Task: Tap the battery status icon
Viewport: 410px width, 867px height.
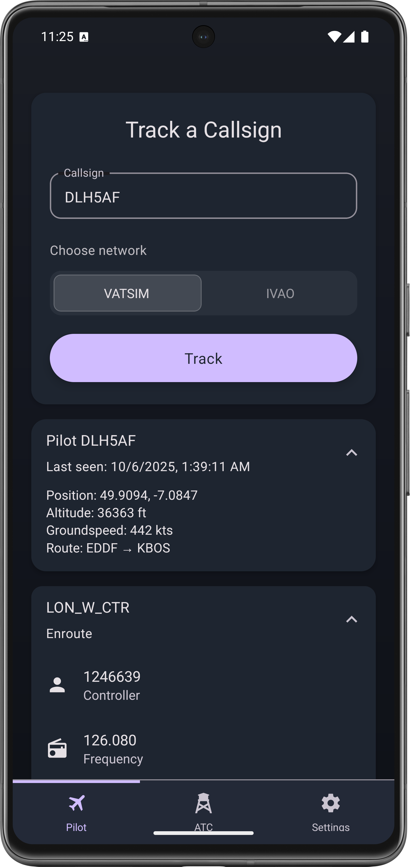Action: (x=365, y=37)
